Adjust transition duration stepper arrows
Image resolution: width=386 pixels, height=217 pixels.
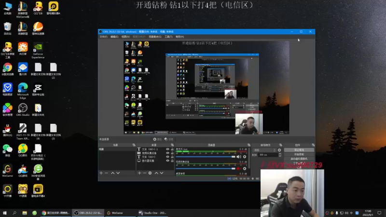pos(280,155)
